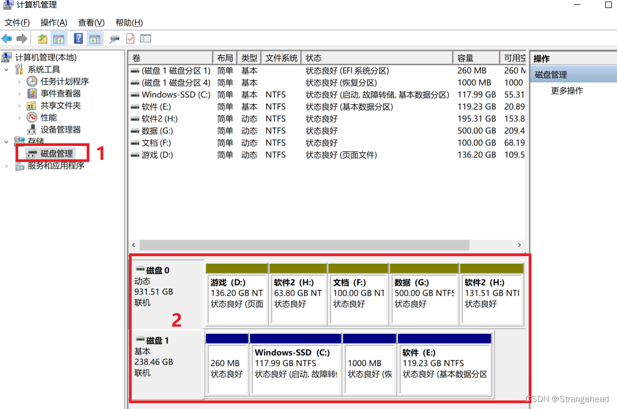The height and width of the screenshot is (409, 617).
Task: Click the volume list horizontal scrollbar
Action: (304, 245)
